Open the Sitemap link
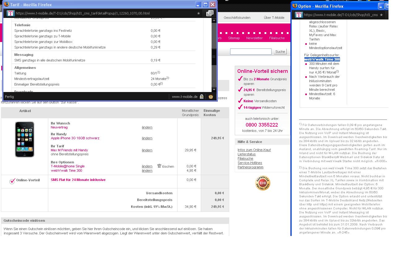This screenshot has height=273, width=395. 234,38
